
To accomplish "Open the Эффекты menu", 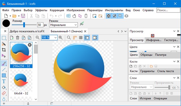I will 41,10.
